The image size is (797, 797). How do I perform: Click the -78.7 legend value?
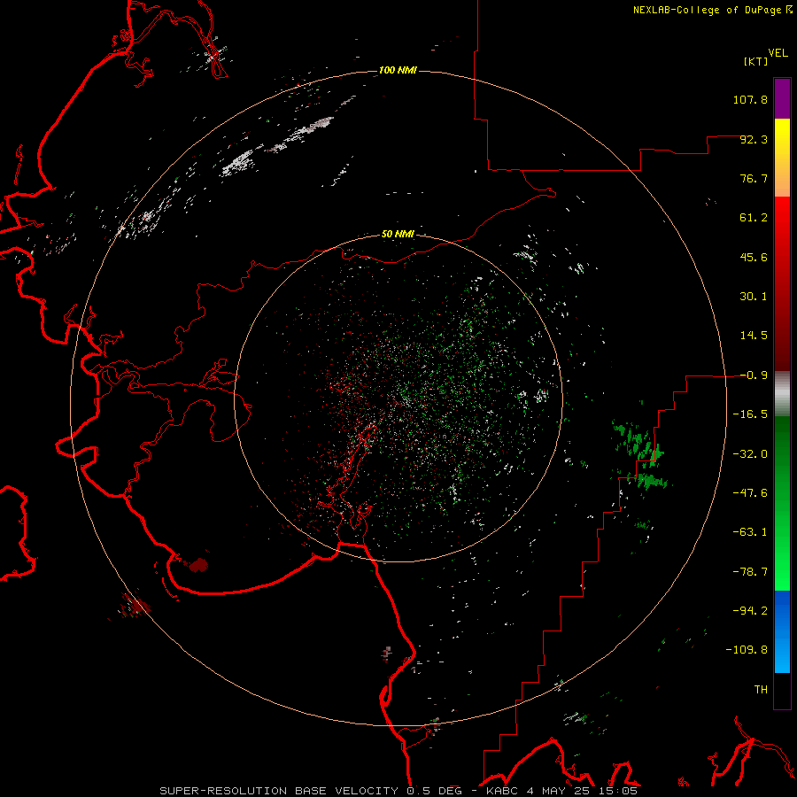pos(750,572)
